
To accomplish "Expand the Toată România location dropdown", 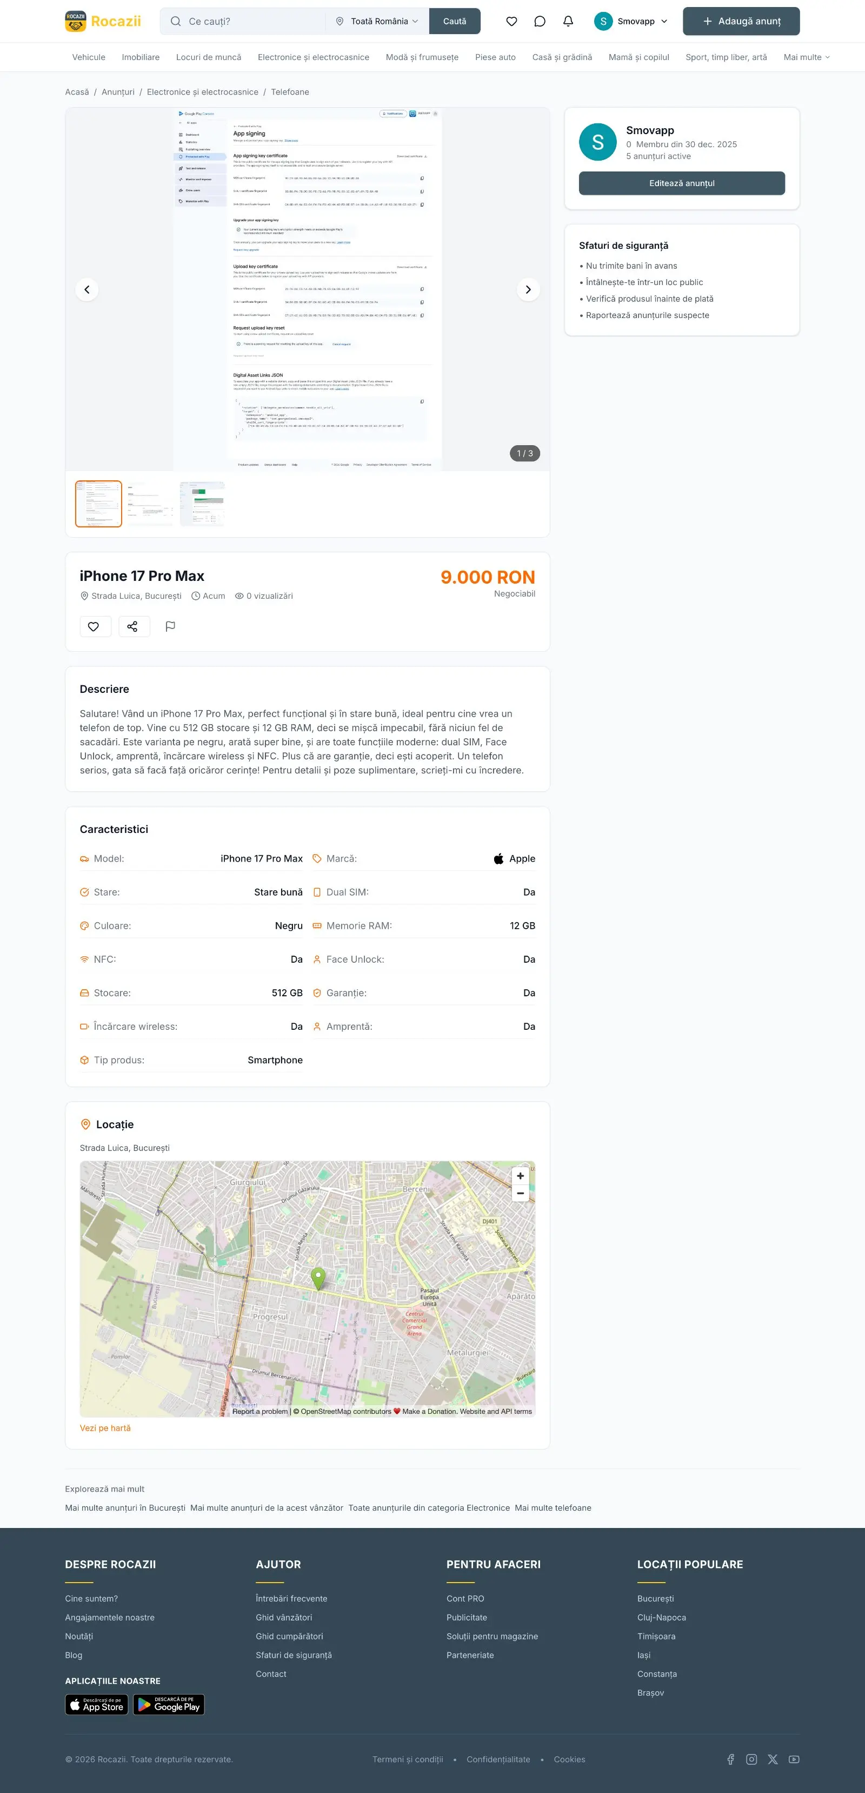I will [377, 22].
